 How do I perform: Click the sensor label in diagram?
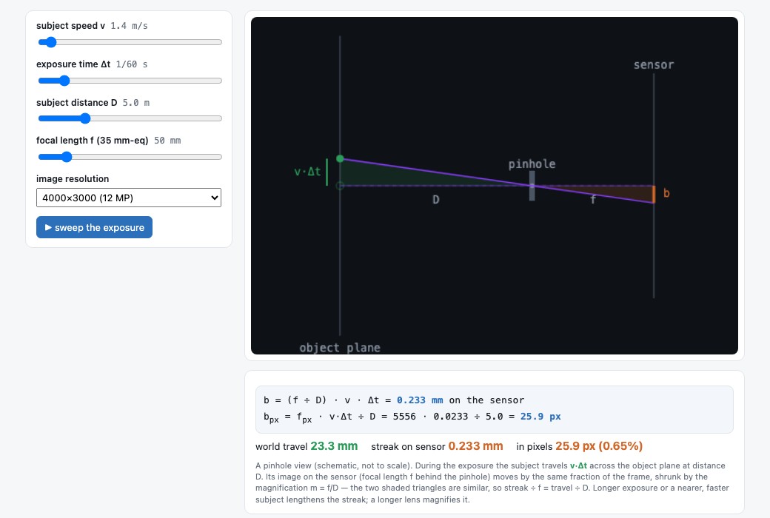click(654, 65)
